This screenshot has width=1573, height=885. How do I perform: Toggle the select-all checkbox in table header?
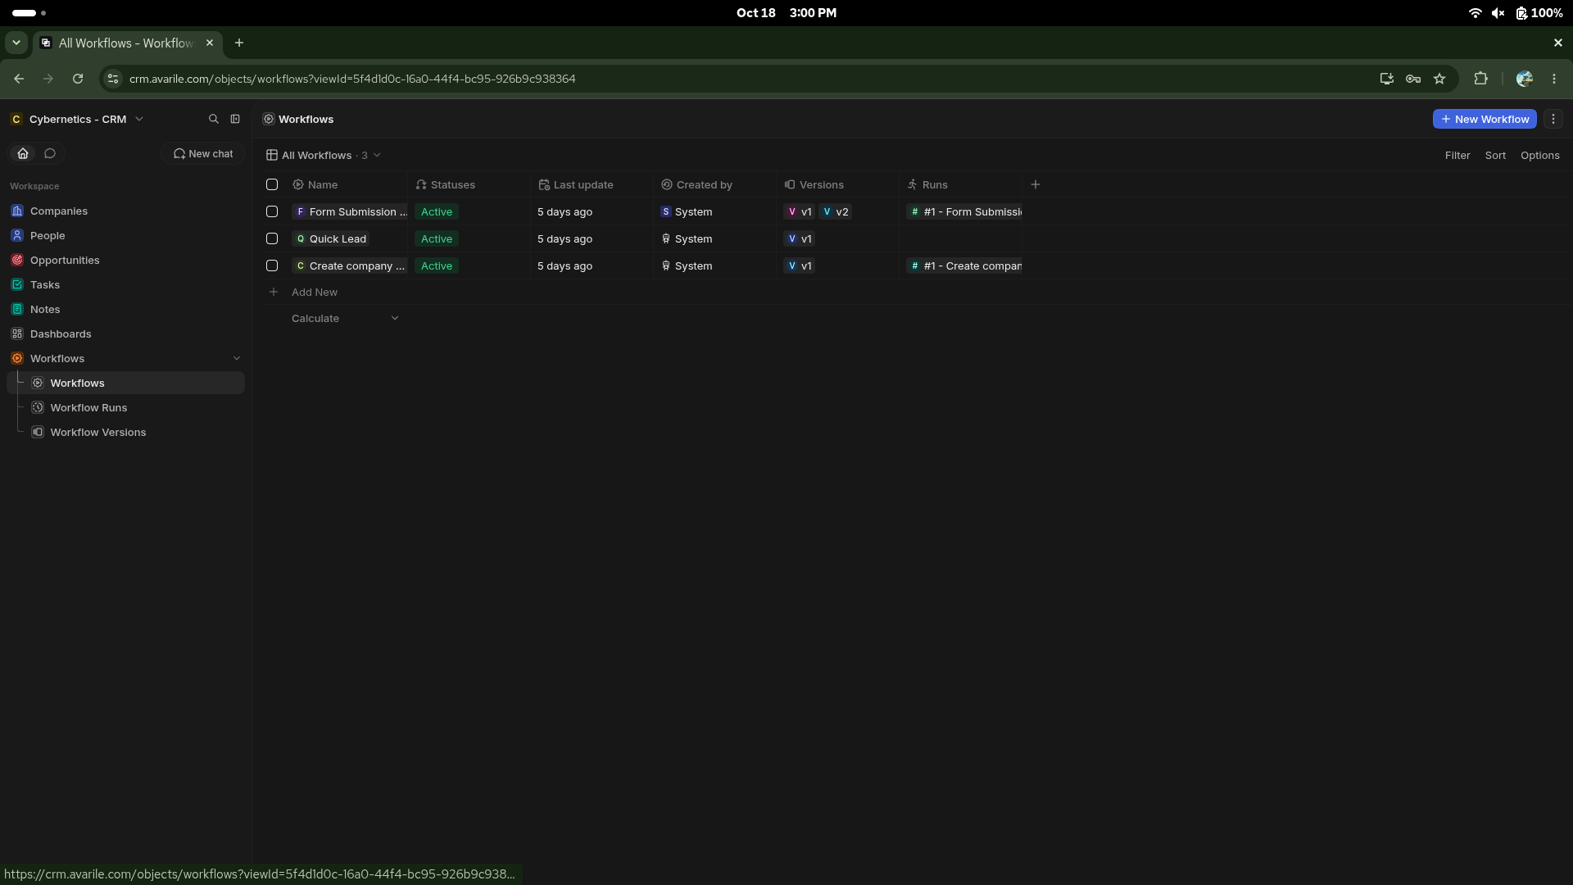272,184
